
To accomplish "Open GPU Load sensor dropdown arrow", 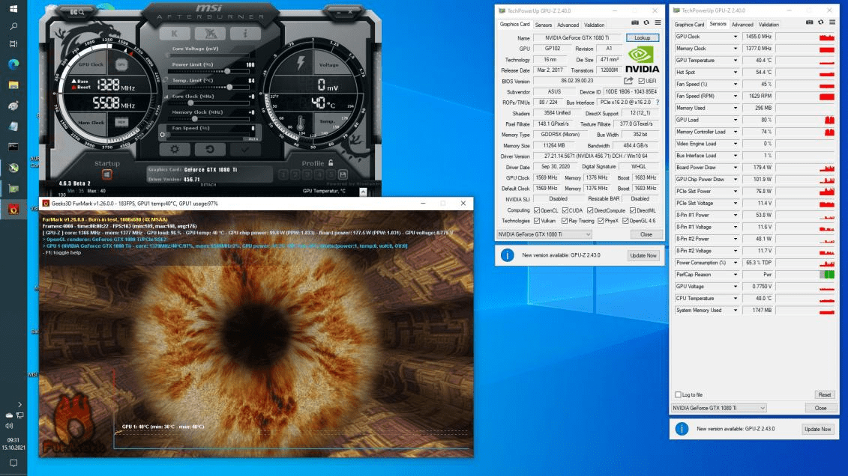I will point(735,120).
